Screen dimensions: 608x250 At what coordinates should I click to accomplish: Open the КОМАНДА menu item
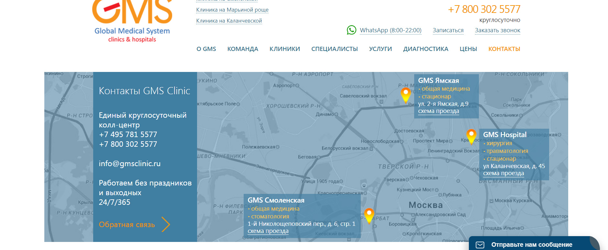(x=243, y=49)
